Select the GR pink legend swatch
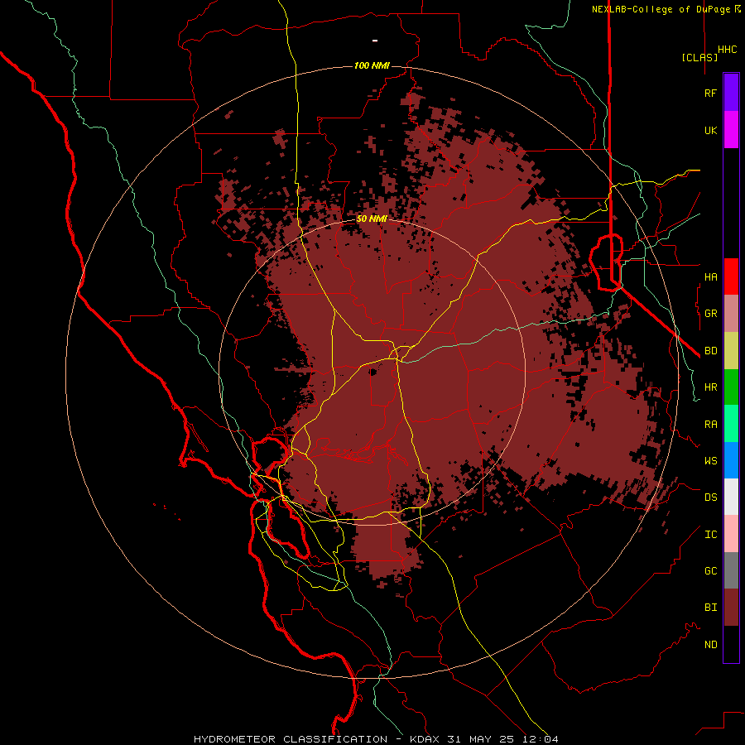The height and width of the screenshot is (745, 745). pyautogui.click(x=731, y=313)
